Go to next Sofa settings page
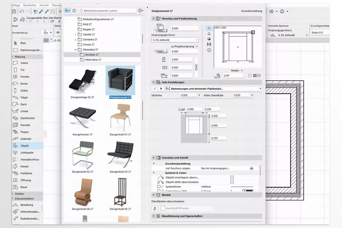 click(161, 89)
